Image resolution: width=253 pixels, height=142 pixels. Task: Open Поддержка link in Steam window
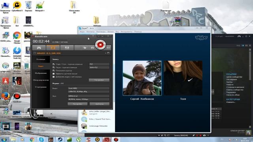(231, 92)
